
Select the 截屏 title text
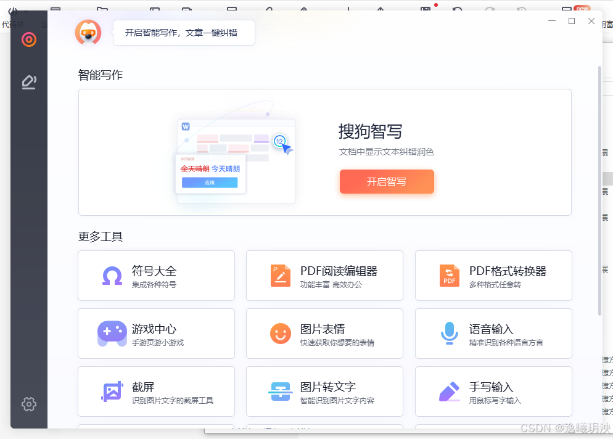click(143, 387)
